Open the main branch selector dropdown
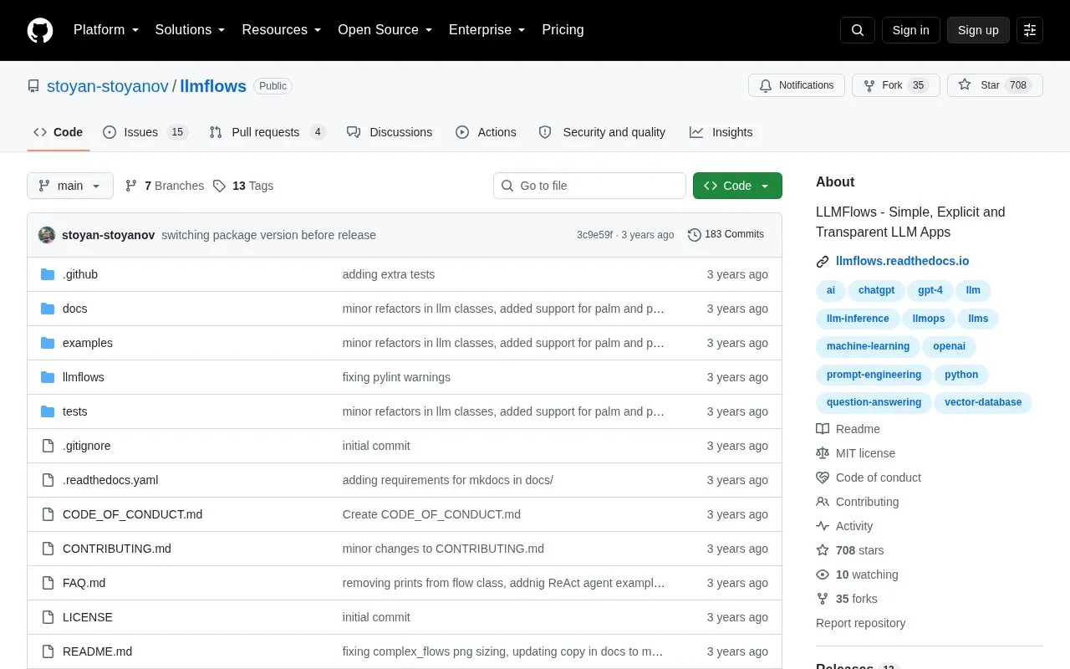This screenshot has height=669, width=1070. click(70, 186)
